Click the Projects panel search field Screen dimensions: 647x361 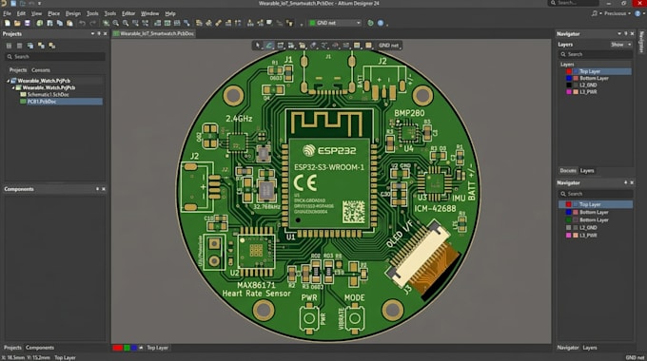point(55,57)
